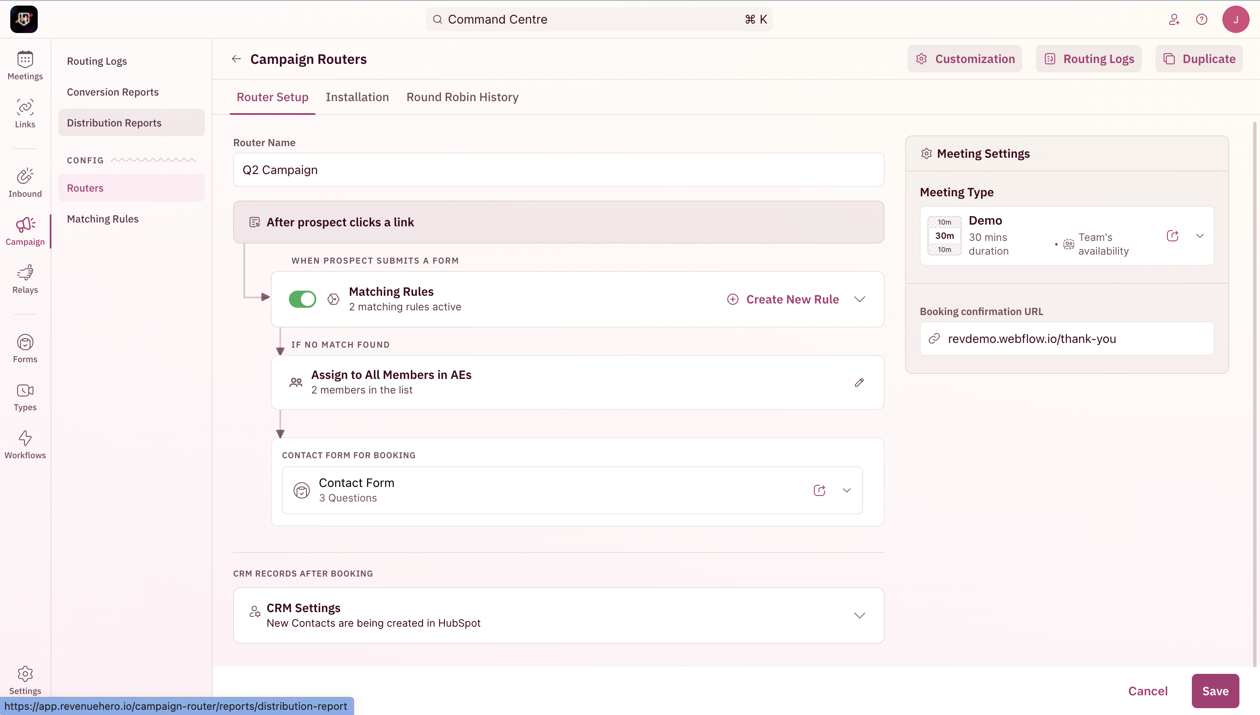Click the RevenueHero app logo
Screen dimensions: 1260x715
coord(24,19)
